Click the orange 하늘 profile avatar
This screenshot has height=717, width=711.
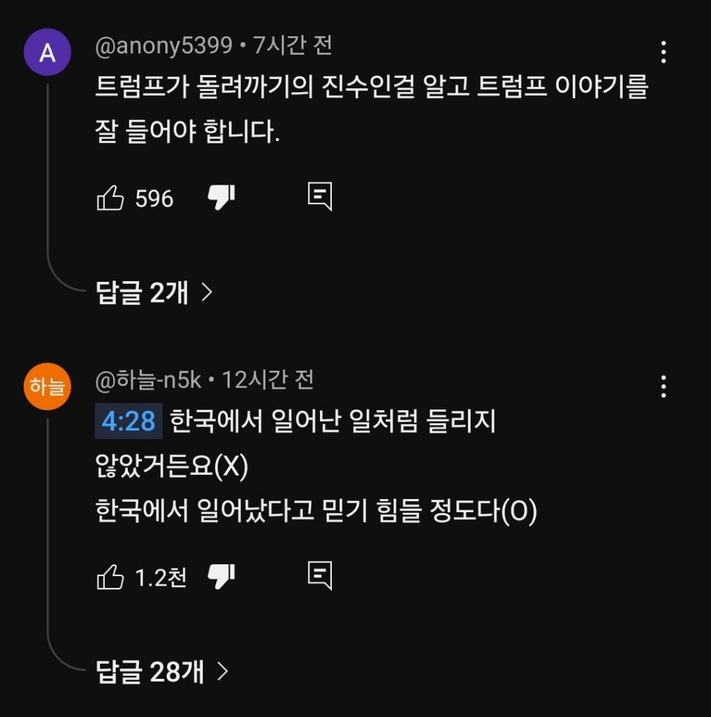[47, 387]
